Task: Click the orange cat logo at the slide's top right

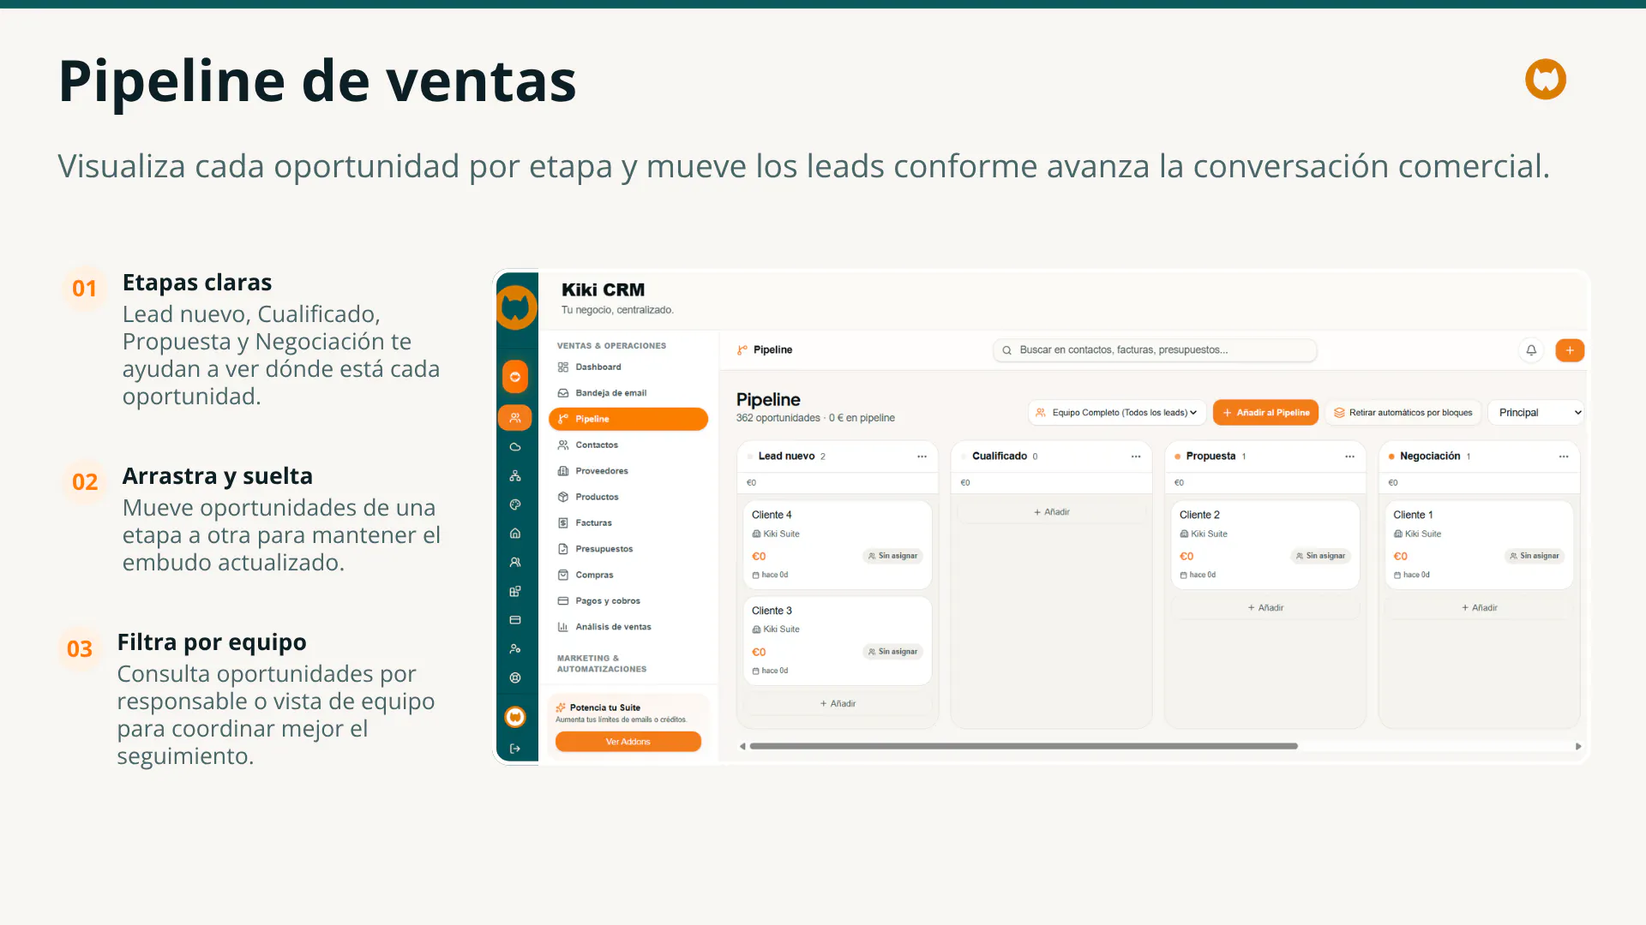Action: pyautogui.click(x=1546, y=80)
